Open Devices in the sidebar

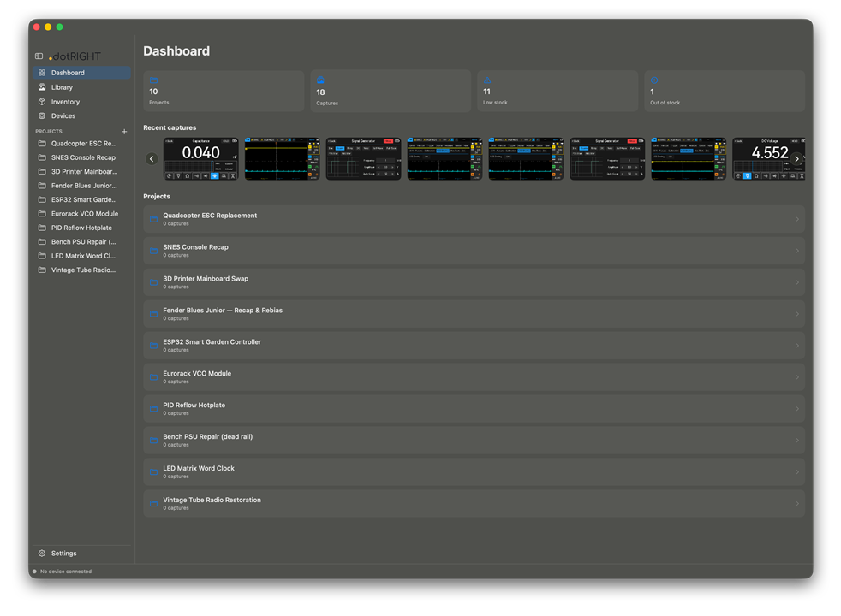(81, 115)
